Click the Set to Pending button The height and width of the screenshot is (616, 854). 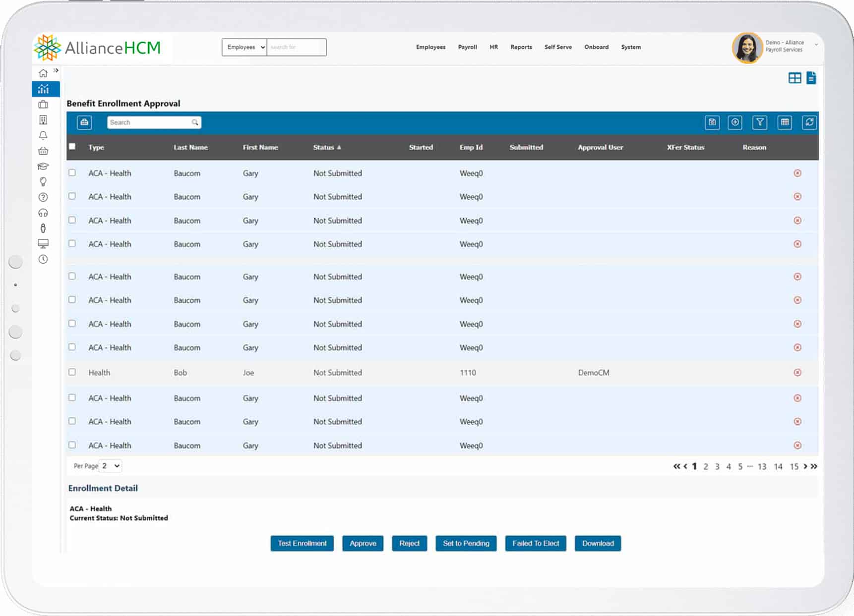[x=466, y=543]
